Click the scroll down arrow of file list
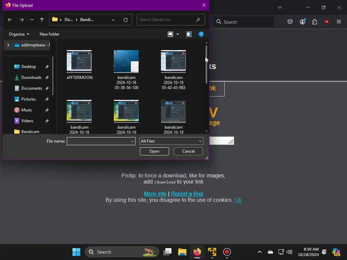Image resolution: width=347 pixels, height=260 pixels. [206, 131]
